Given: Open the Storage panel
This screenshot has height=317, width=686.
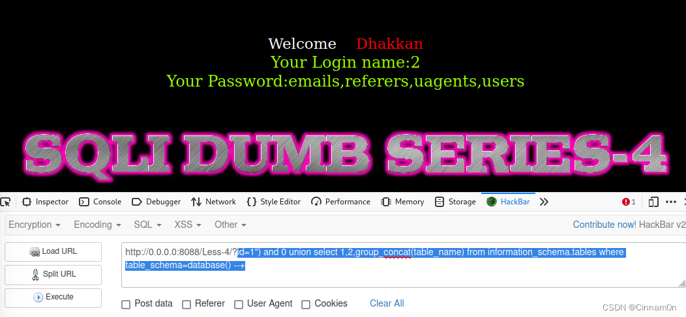Looking at the screenshot, I should (455, 202).
